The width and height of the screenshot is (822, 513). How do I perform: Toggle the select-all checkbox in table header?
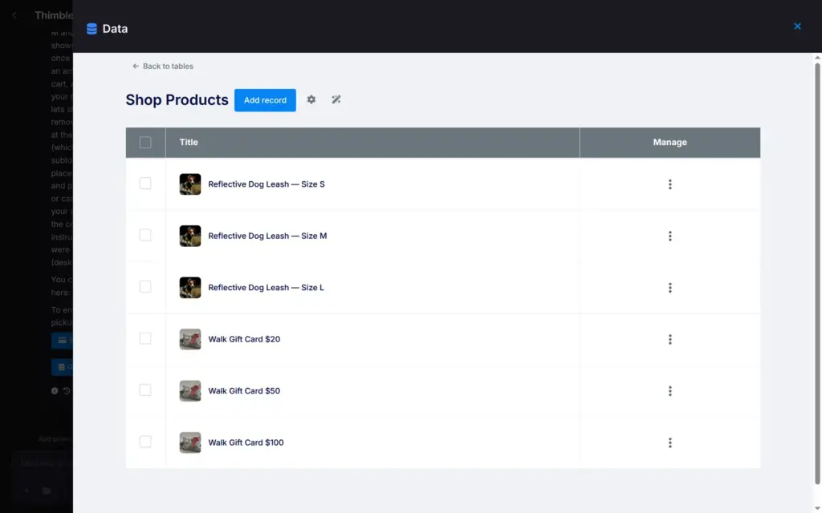coord(145,143)
